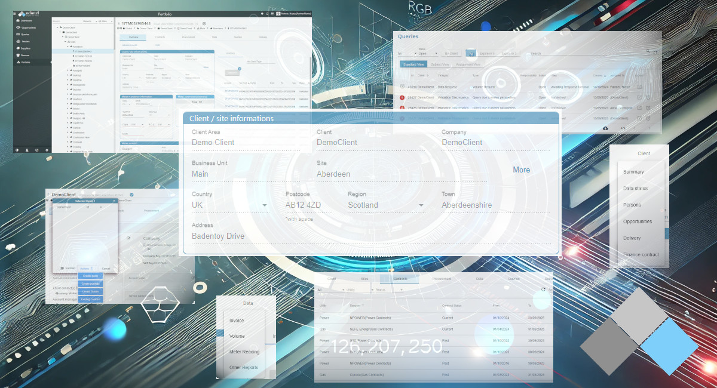
Task: Open Opportunities in the sidebar
Action: tap(29, 27)
